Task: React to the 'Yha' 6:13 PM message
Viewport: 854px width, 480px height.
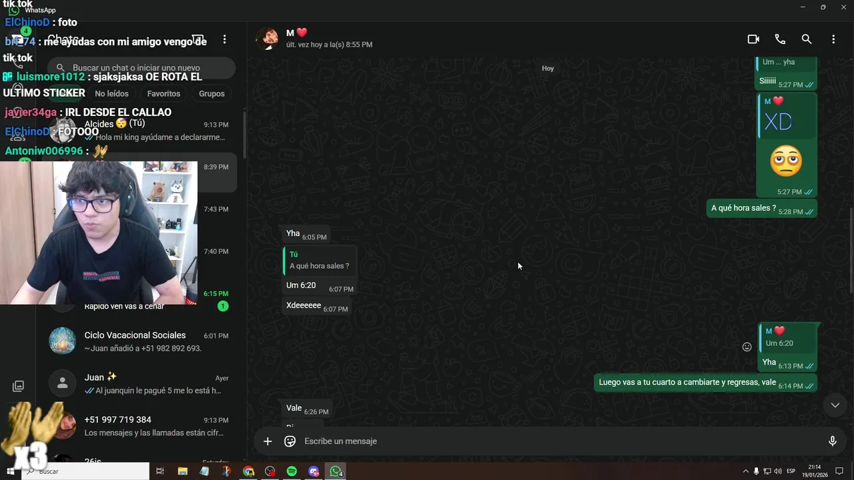Action: [x=747, y=347]
